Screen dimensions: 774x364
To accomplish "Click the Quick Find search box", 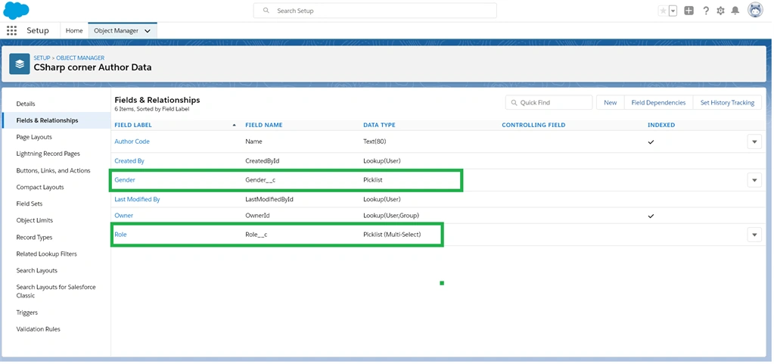I will click(x=549, y=103).
